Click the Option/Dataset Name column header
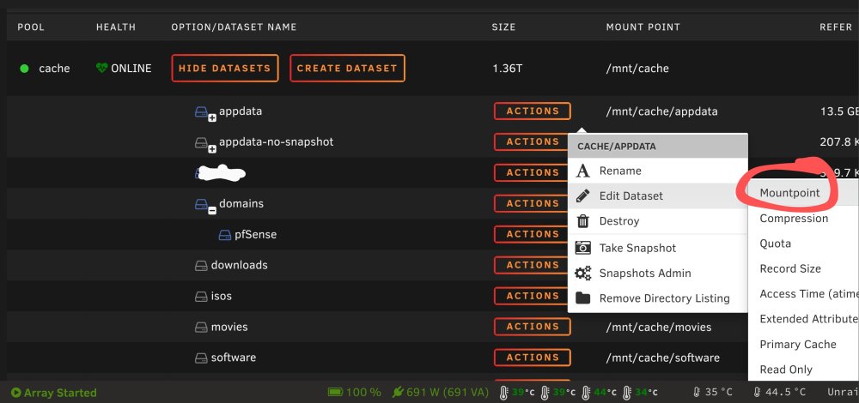The width and height of the screenshot is (859, 403). (x=234, y=27)
